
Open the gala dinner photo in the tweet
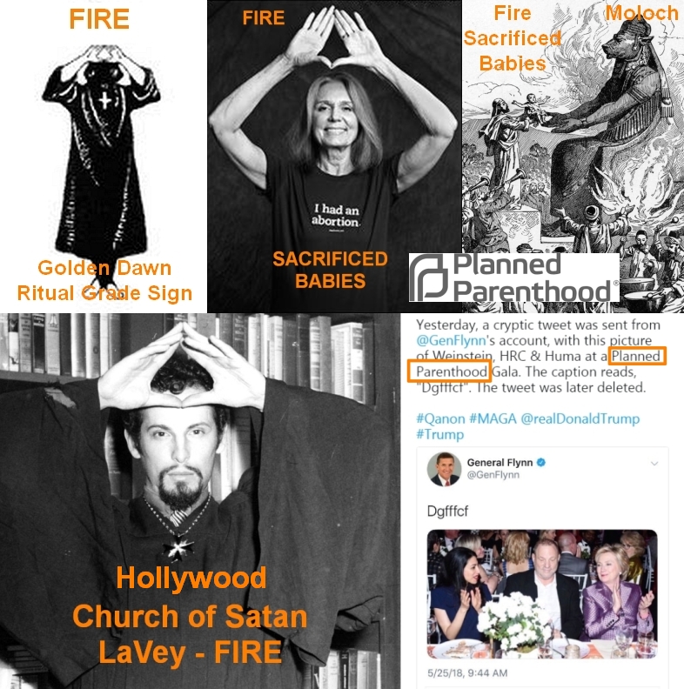coord(542,593)
